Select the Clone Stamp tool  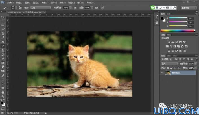[x=3, y=50]
